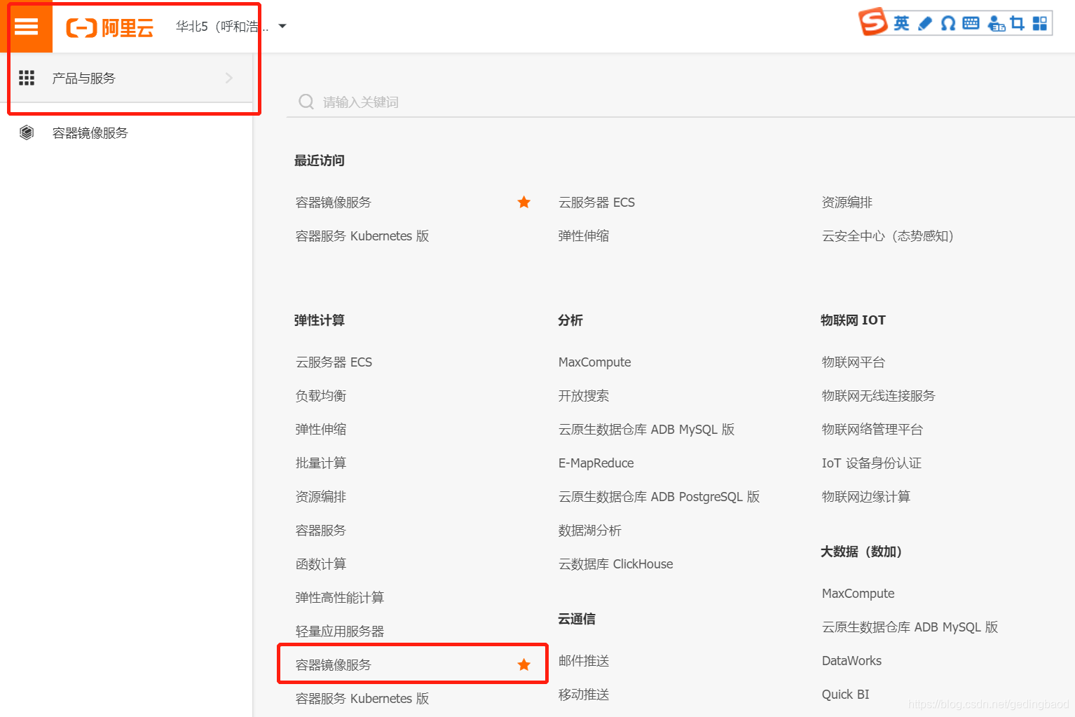Open recent 容器服务 Kubernetes 版

(x=362, y=236)
